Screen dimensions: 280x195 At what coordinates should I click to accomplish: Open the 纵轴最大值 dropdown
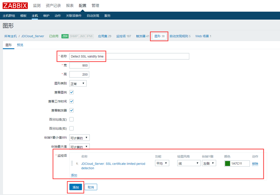coord(80,147)
